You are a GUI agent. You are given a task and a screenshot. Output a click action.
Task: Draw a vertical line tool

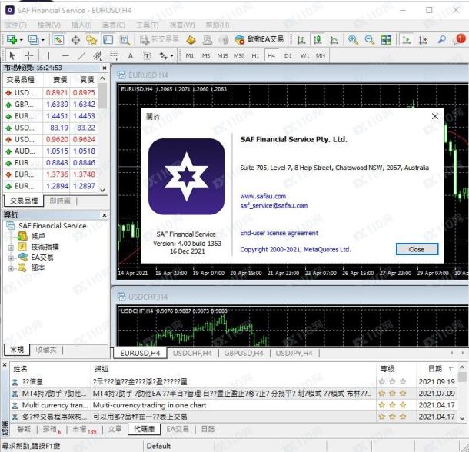[48, 55]
